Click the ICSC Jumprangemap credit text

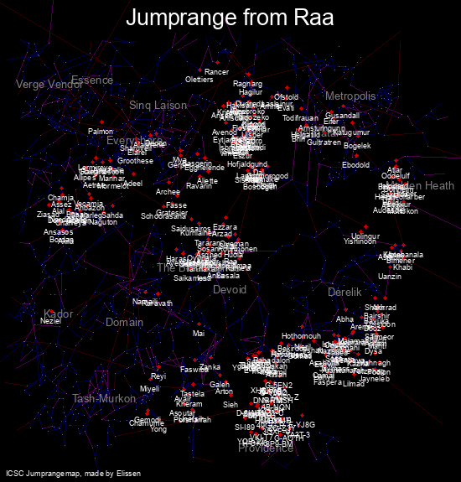[x=74, y=474]
